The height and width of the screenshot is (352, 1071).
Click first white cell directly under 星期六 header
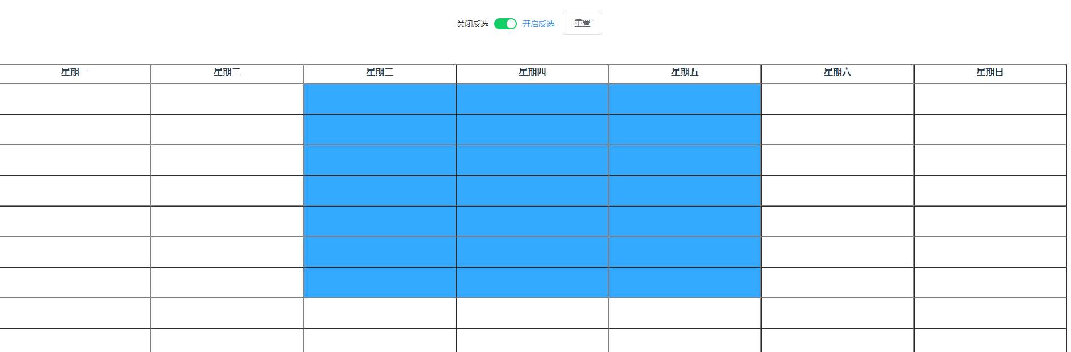837,99
